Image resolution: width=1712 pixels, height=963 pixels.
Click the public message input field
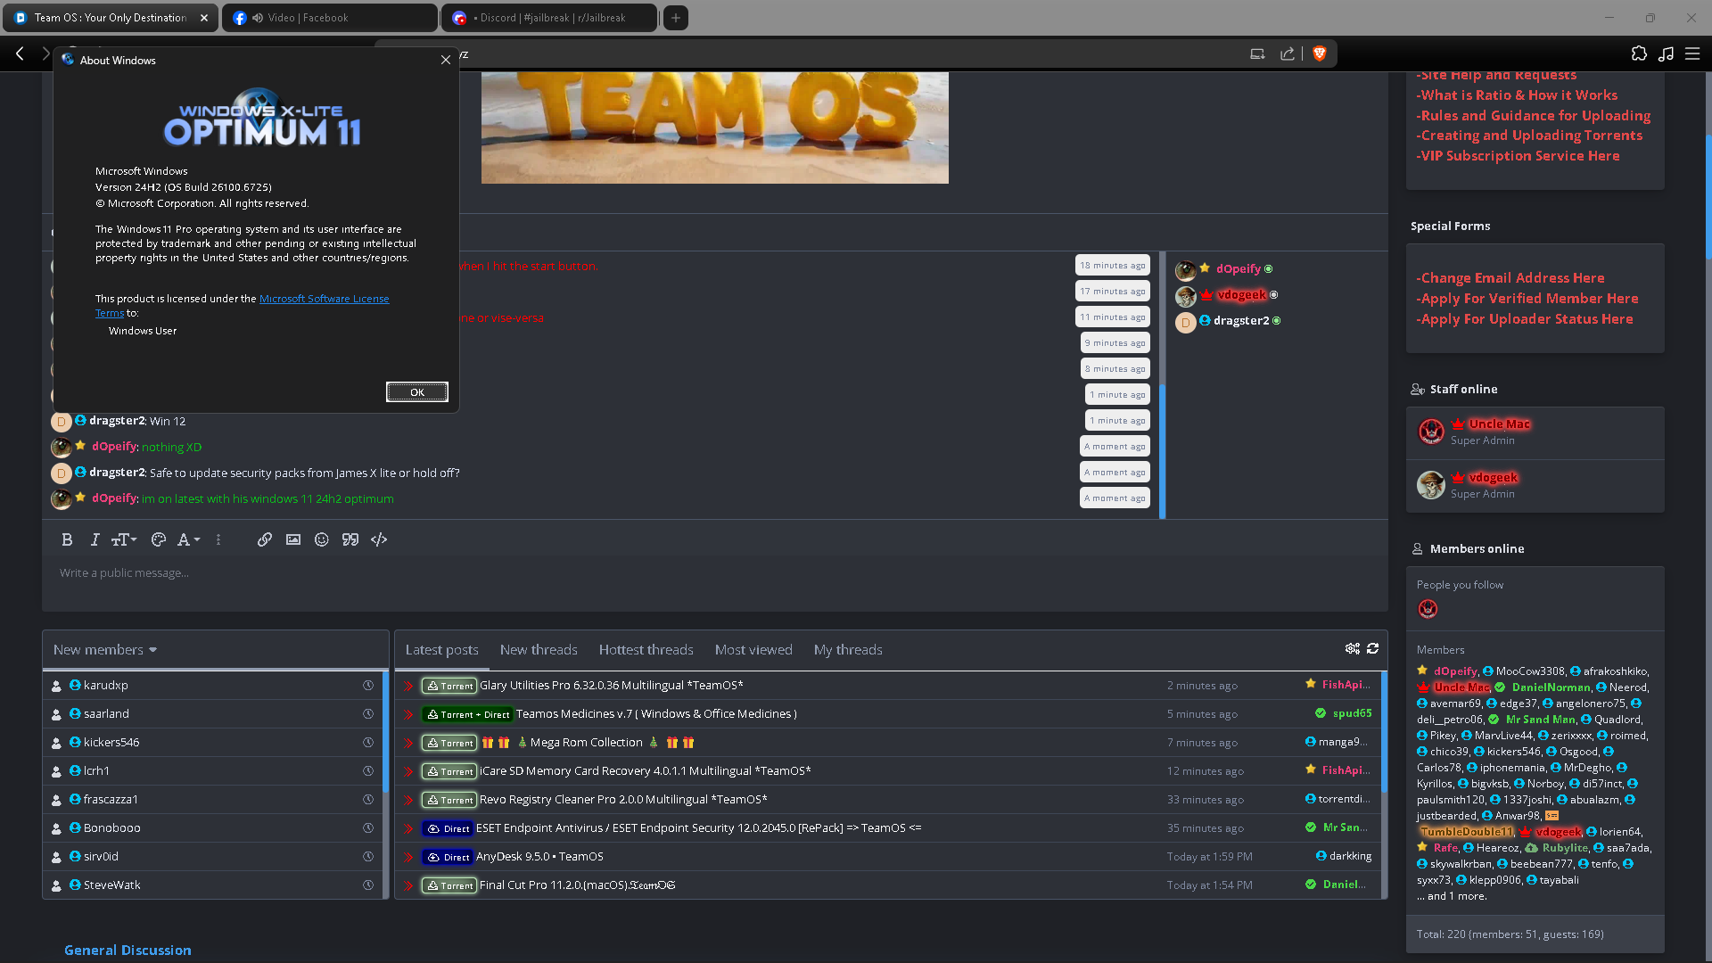tap(713, 573)
